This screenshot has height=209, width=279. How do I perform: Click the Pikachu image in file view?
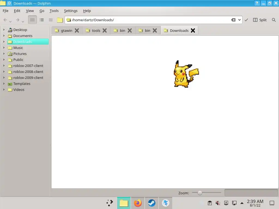pyautogui.click(x=186, y=74)
